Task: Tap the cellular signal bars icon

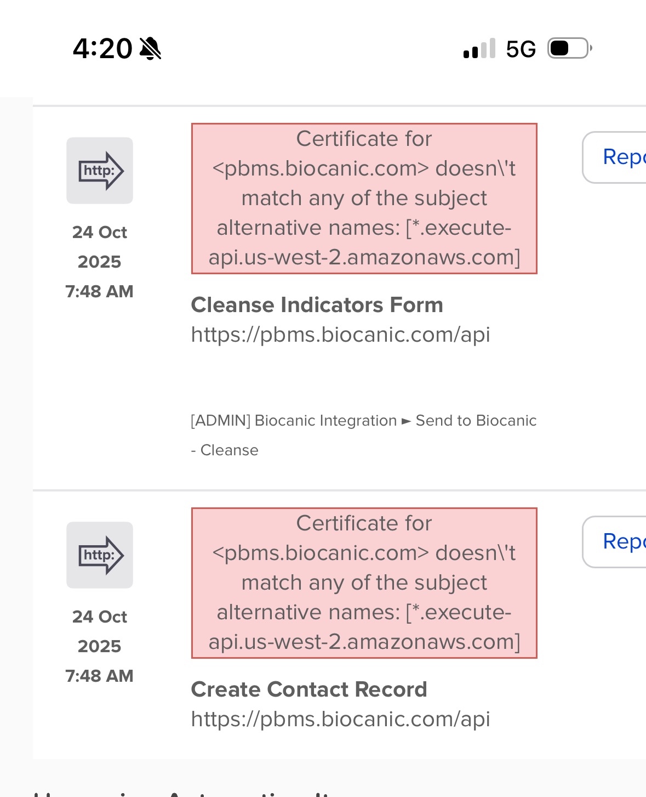Action: coord(479,49)
